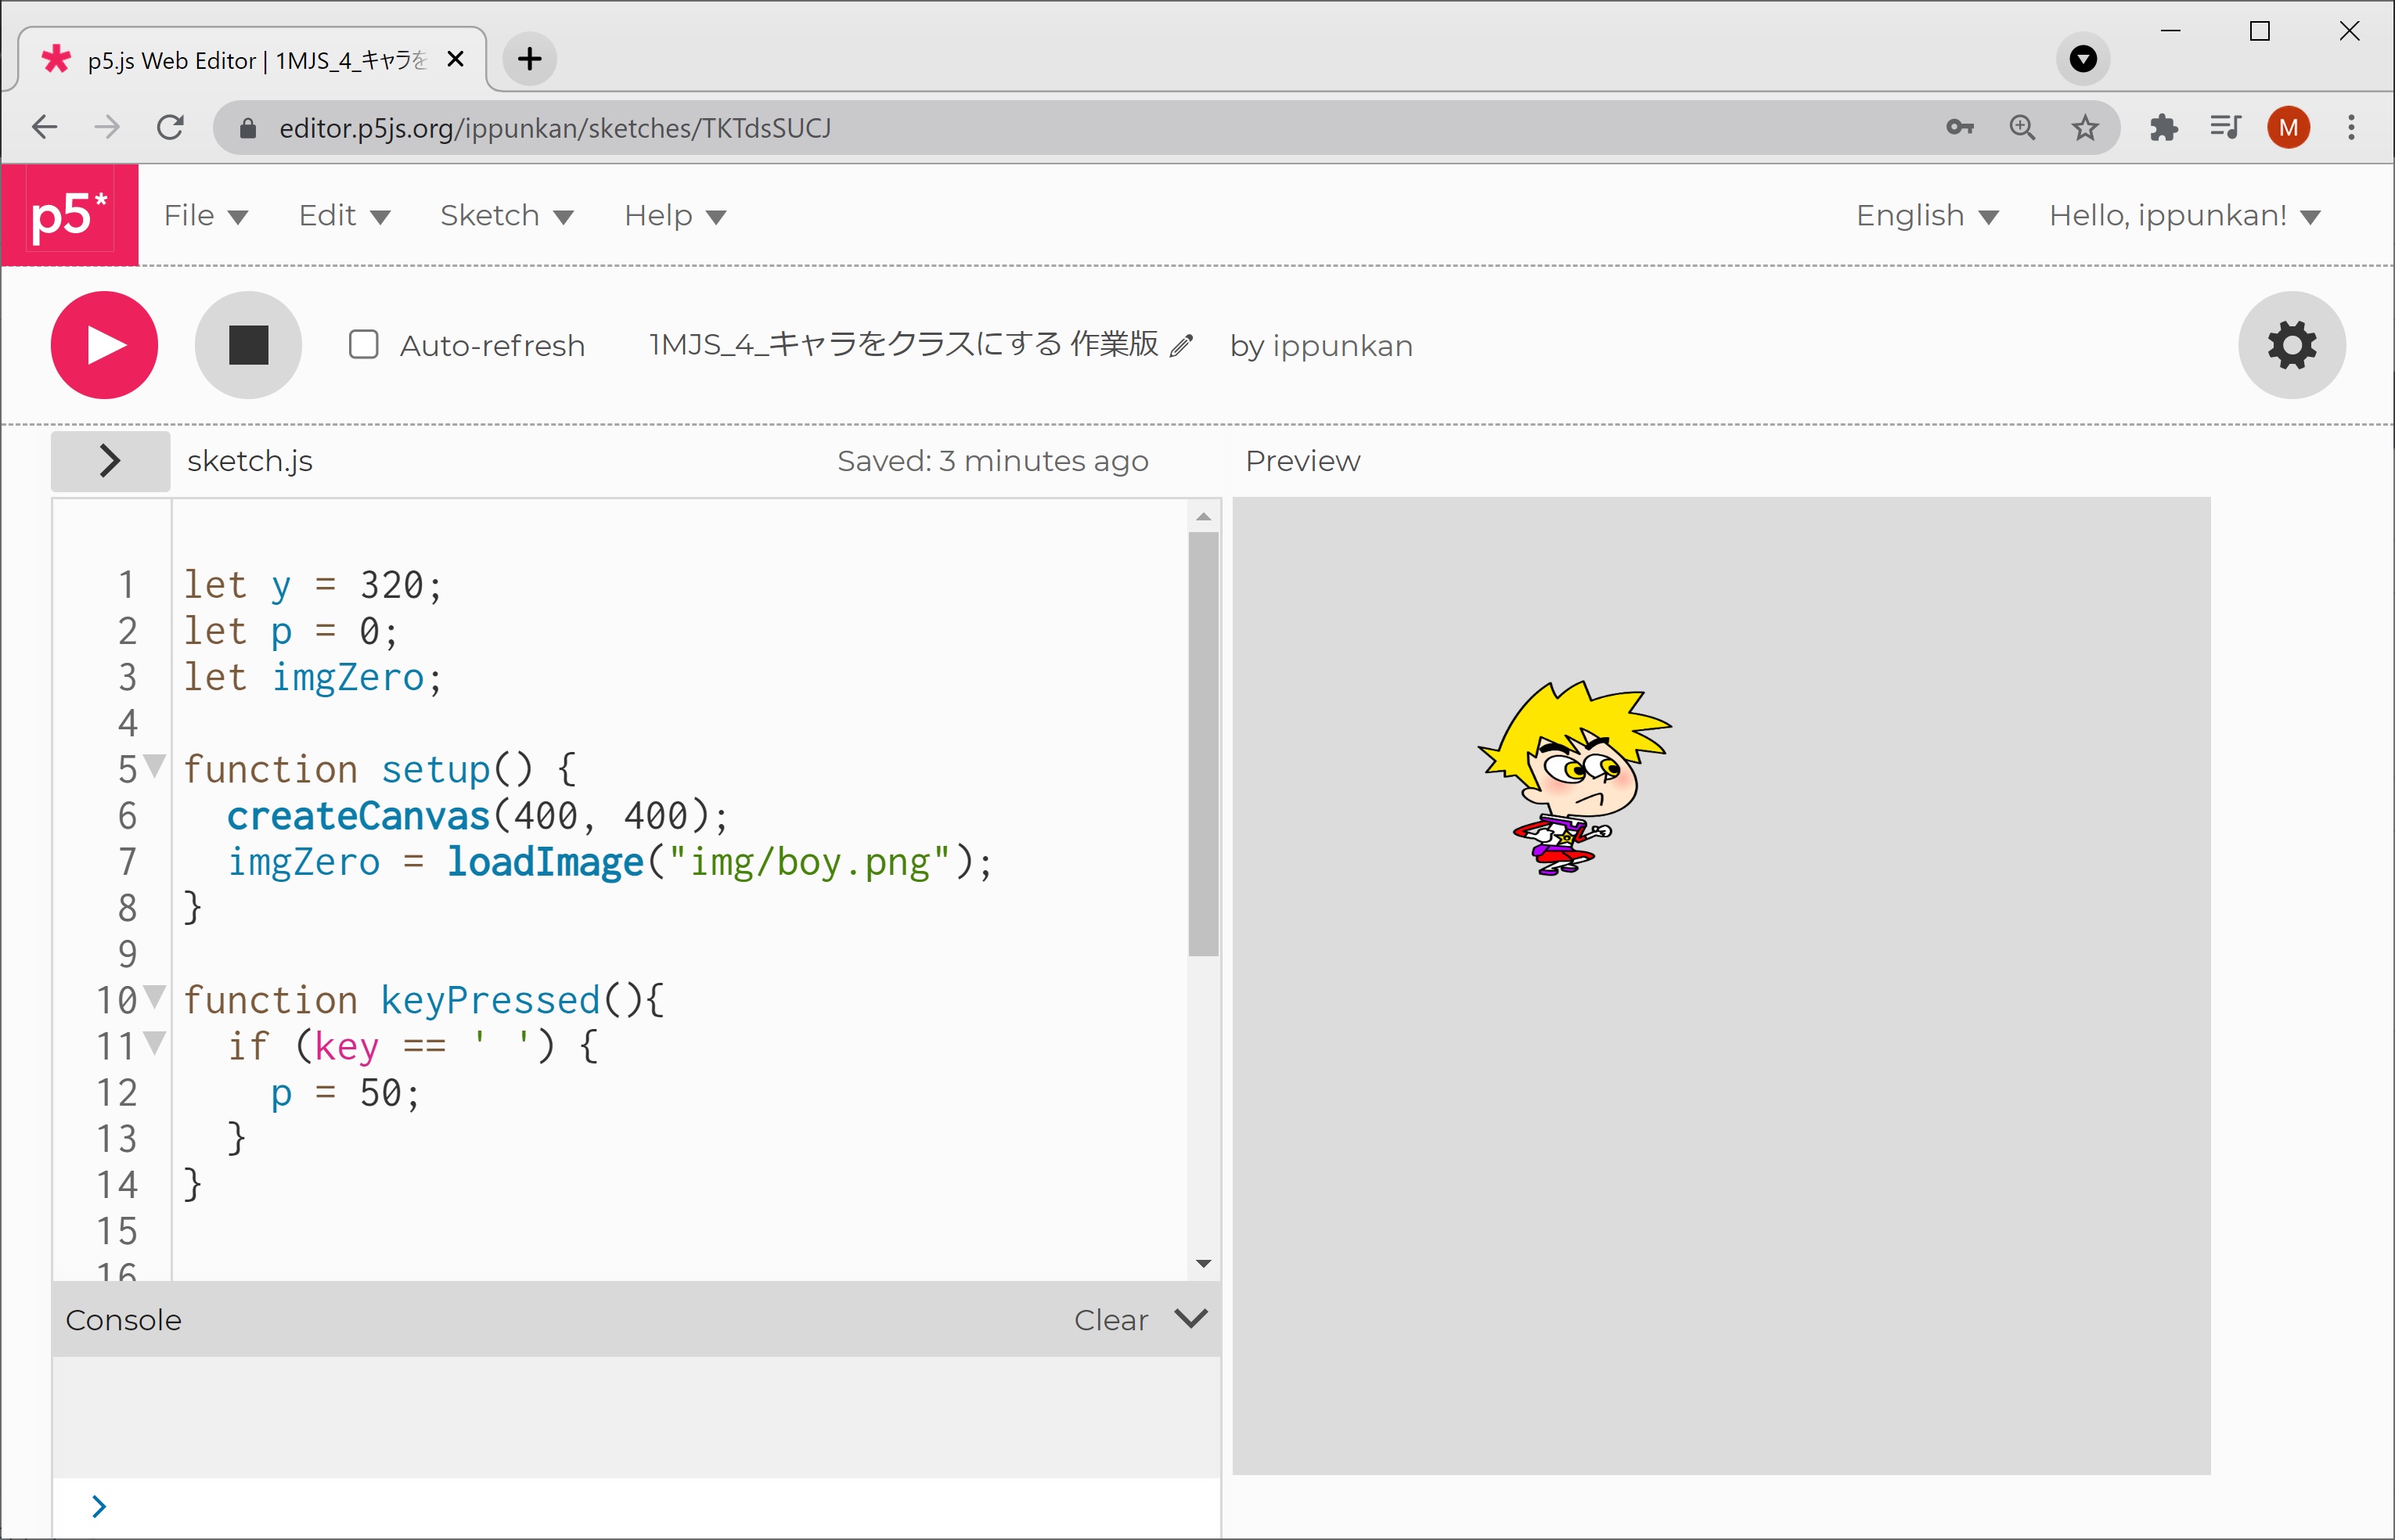This screenshot has width=2395, height=1540.
Task: Collapse the code block at line 5
Action: [155, 766]
